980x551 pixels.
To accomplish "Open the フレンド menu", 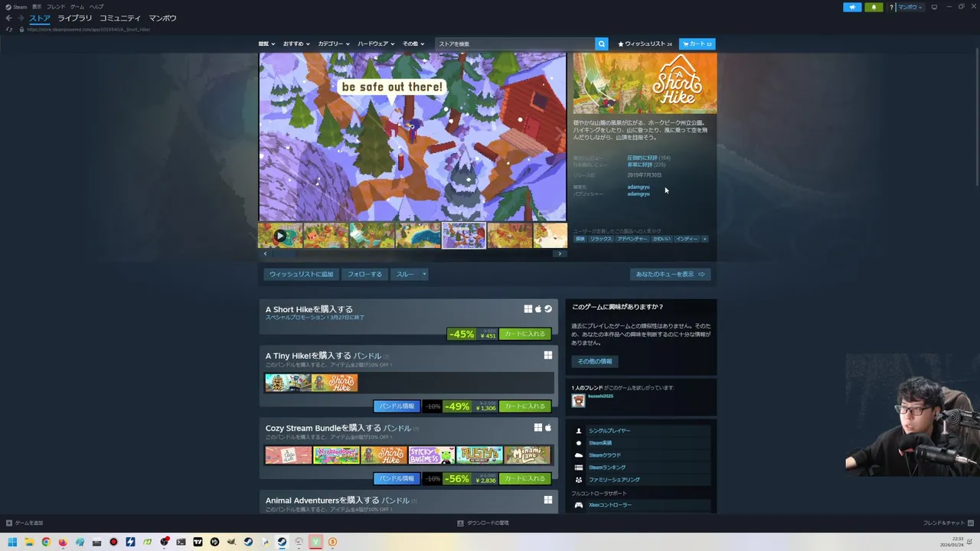I will point(56,7).
